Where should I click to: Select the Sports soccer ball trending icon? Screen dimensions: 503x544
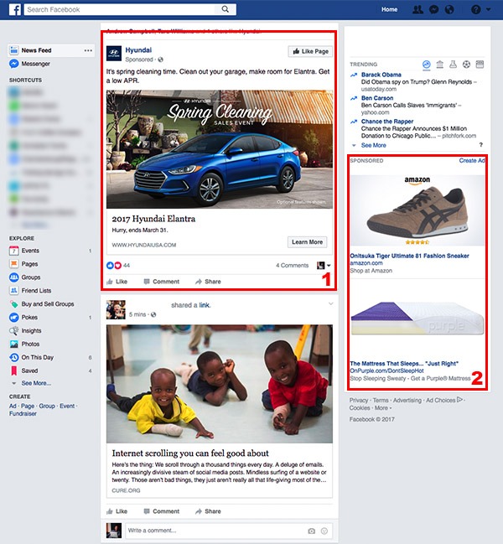466,64
